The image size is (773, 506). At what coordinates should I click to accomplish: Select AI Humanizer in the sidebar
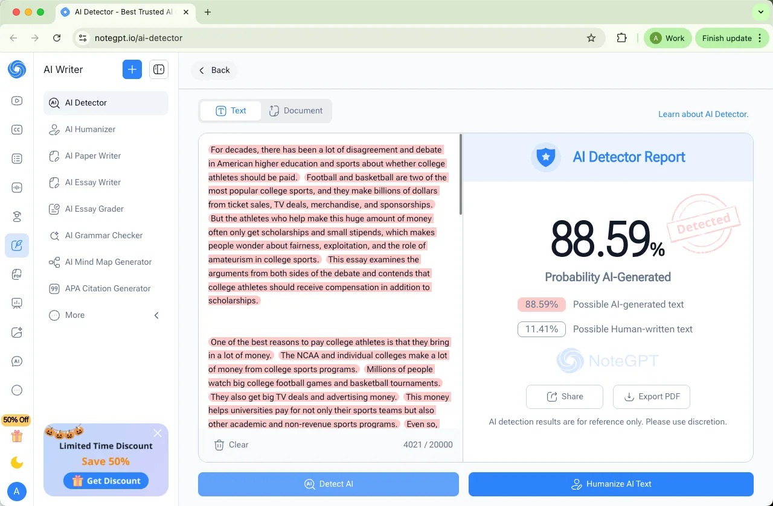90,129
